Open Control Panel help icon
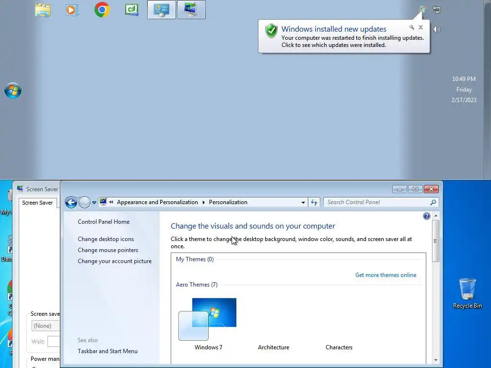Image resolution: width=491 pixels, height=368 pixels. (426, 216)
